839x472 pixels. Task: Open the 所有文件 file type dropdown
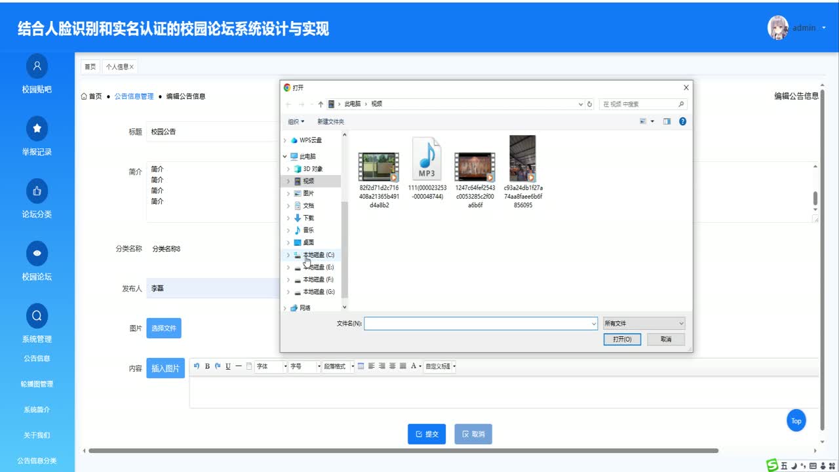coord(644,323)
